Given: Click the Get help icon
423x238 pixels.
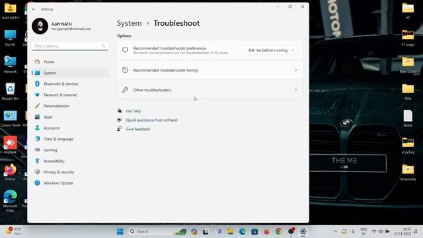Looking at the screenshot, I should [120, 110].
